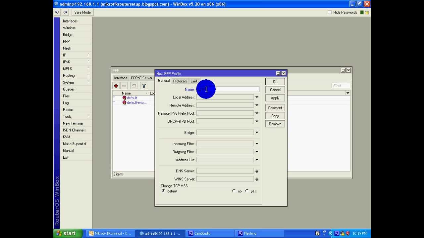
Task: Click the default-encr... profile icon
Action: tap(124, 102)
